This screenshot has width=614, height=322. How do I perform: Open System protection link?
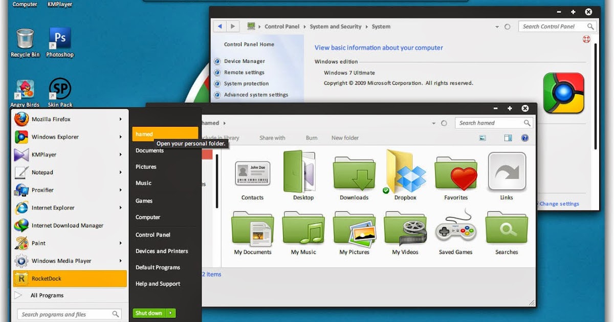click(246, 84)
